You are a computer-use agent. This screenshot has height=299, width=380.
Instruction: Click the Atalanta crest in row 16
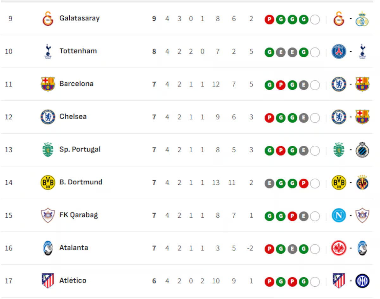pos(48,248)
